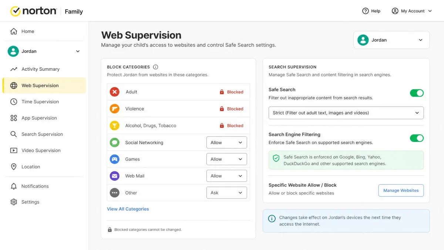Click the info icon in the changes notice

pyautogui.click(x=272, y=219)
